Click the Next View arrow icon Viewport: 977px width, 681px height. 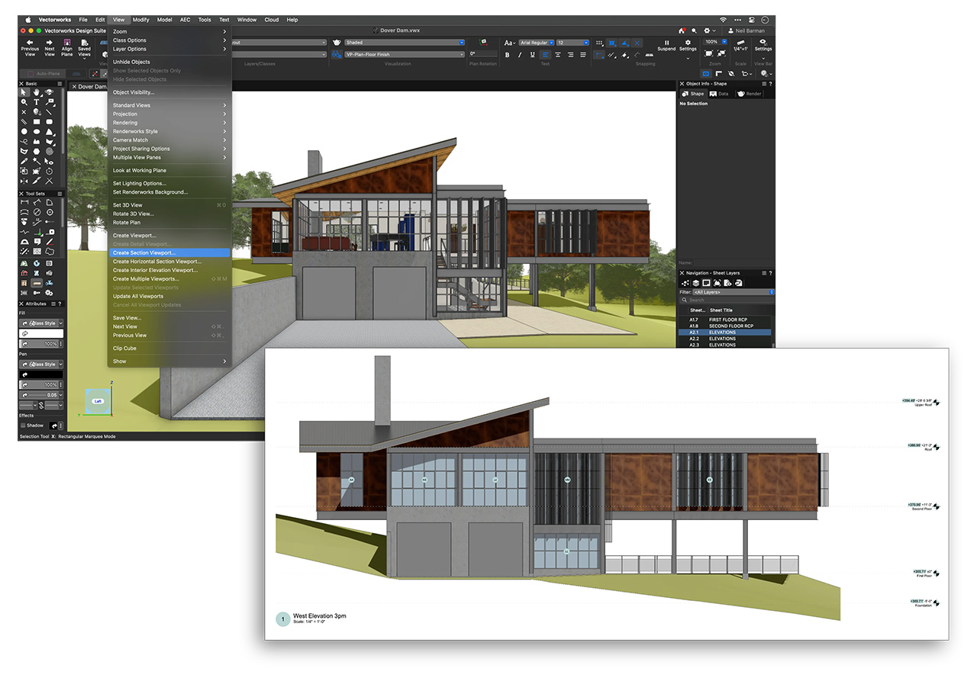[x=49, y=42]
